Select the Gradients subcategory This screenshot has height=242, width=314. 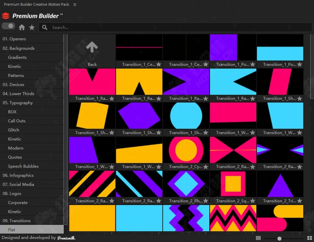(x=32, y=57)
